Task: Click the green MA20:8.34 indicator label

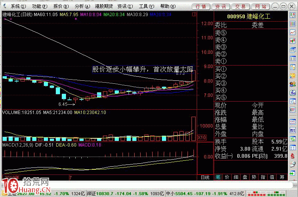Action: 114,15
